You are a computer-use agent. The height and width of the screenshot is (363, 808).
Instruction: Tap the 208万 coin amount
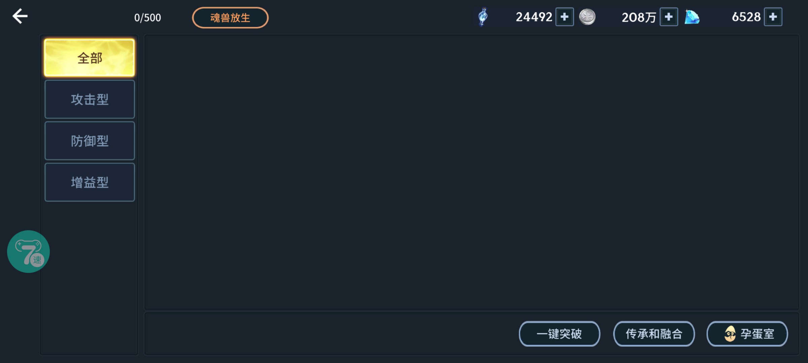(x=639, y=17)
